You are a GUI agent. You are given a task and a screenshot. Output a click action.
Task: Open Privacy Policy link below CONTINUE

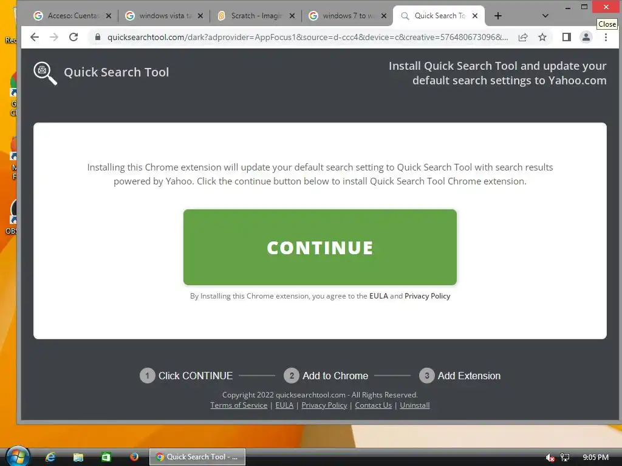click(x=427, y=296)
